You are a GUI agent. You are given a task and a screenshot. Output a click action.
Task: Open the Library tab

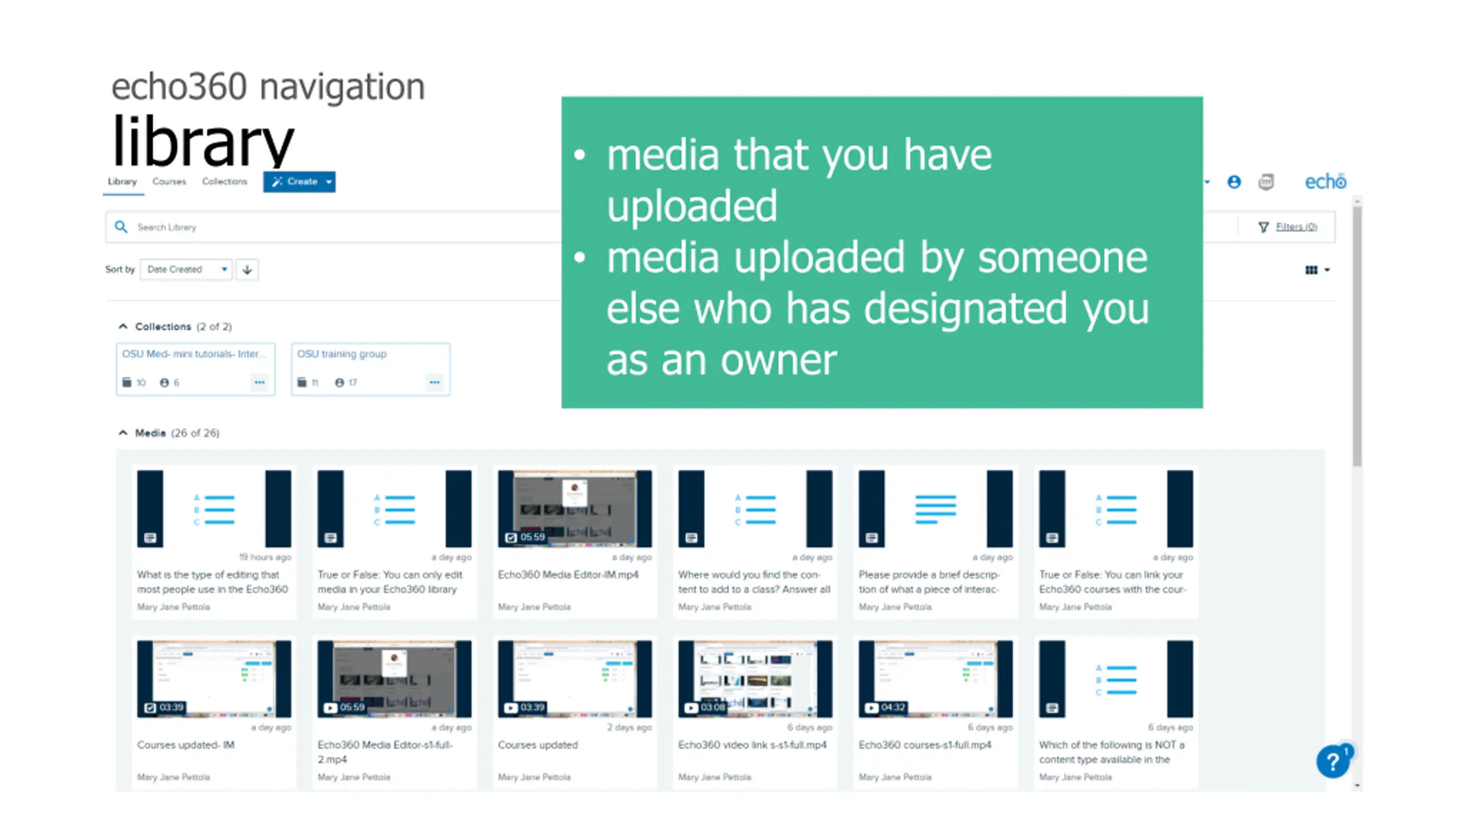click(x=122, y=182)
